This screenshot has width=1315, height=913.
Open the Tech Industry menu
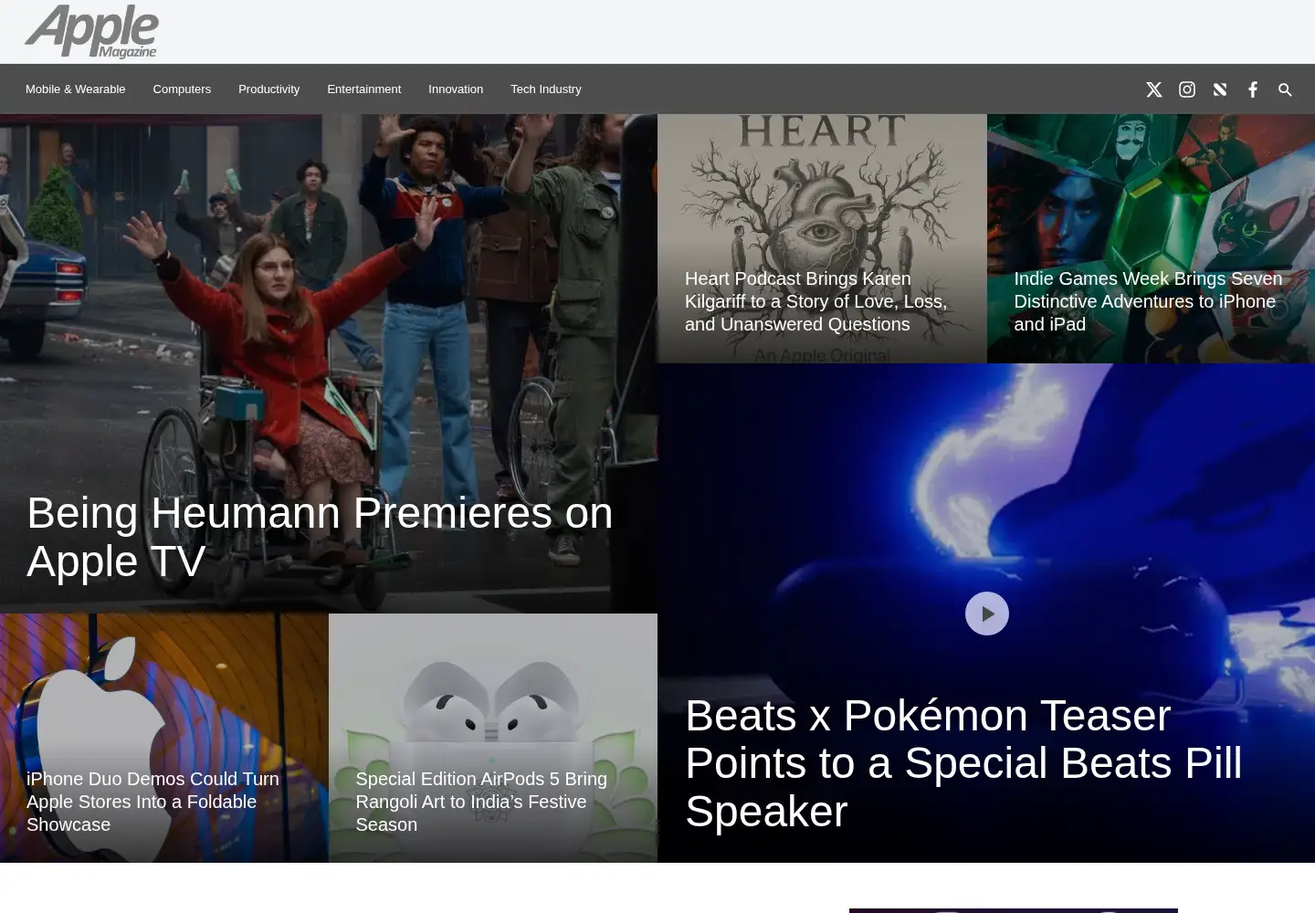tap(546, 89)
